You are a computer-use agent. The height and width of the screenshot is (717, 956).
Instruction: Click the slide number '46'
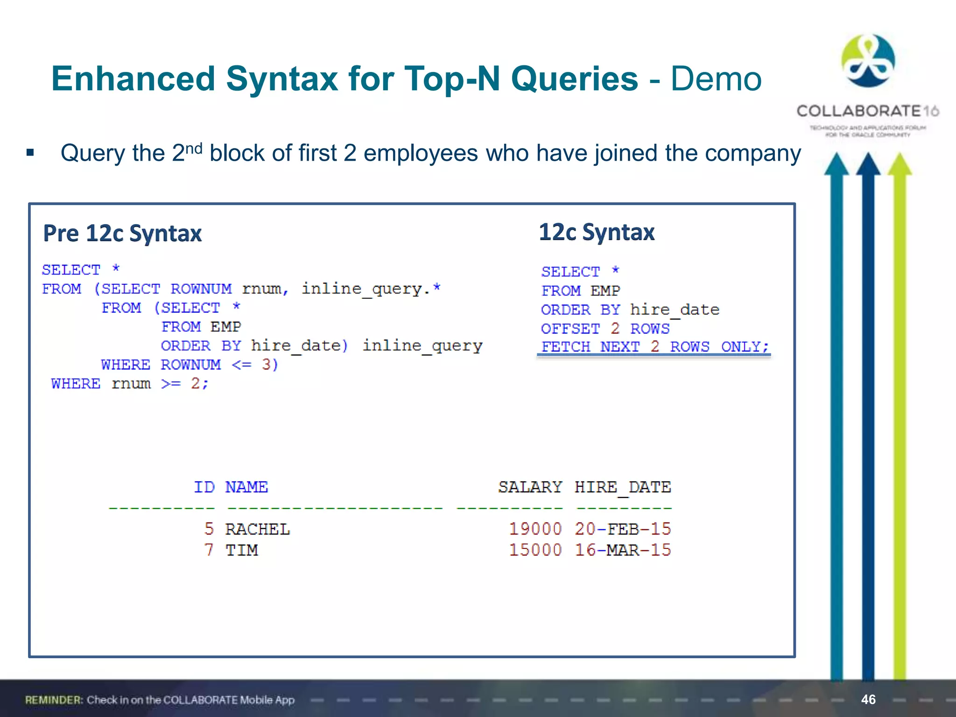click(868, 699)
